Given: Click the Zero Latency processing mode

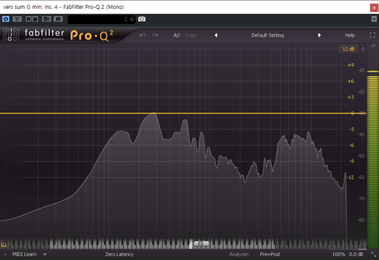Looking at the screenshot, I should pos(119,255).
